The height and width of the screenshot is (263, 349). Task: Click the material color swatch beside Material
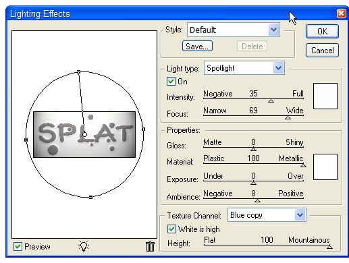(325, 167)
